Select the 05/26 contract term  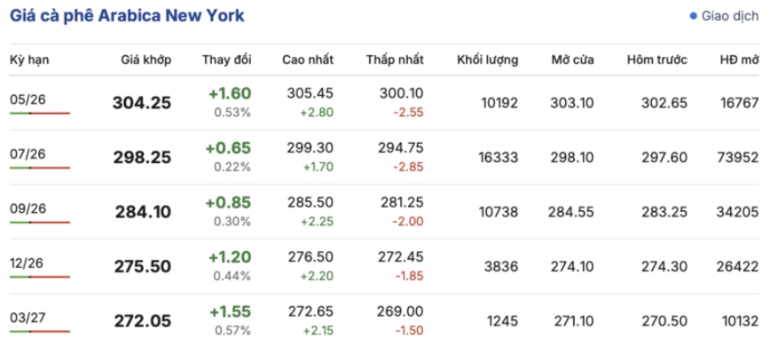[28, 100]
